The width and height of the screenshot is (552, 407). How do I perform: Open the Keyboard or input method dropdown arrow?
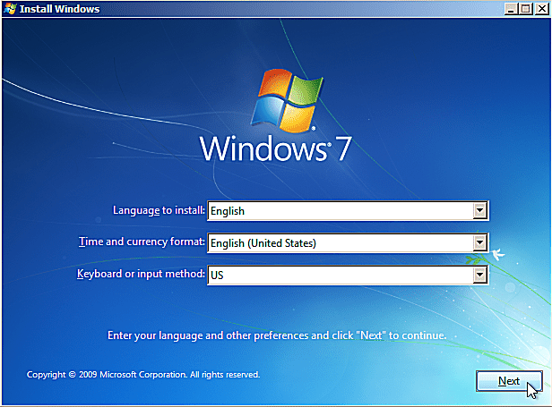coord(479,275)
